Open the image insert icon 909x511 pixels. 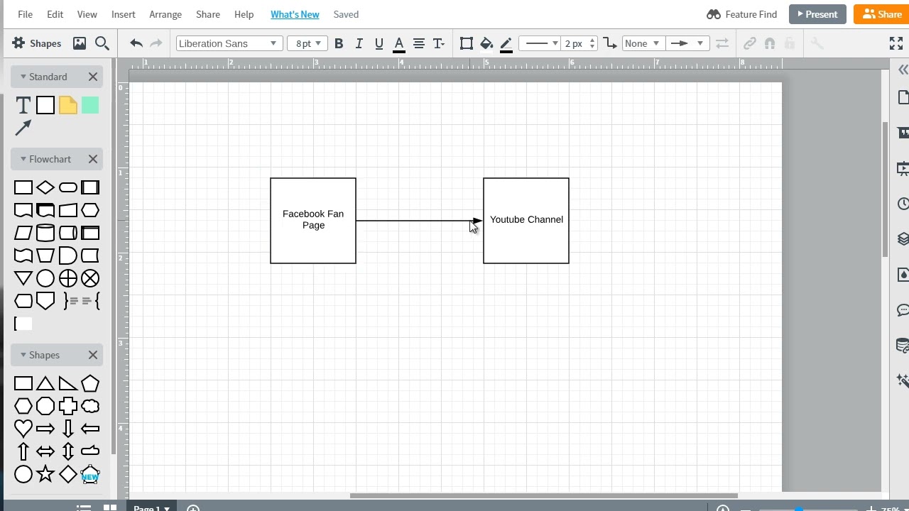80,43
